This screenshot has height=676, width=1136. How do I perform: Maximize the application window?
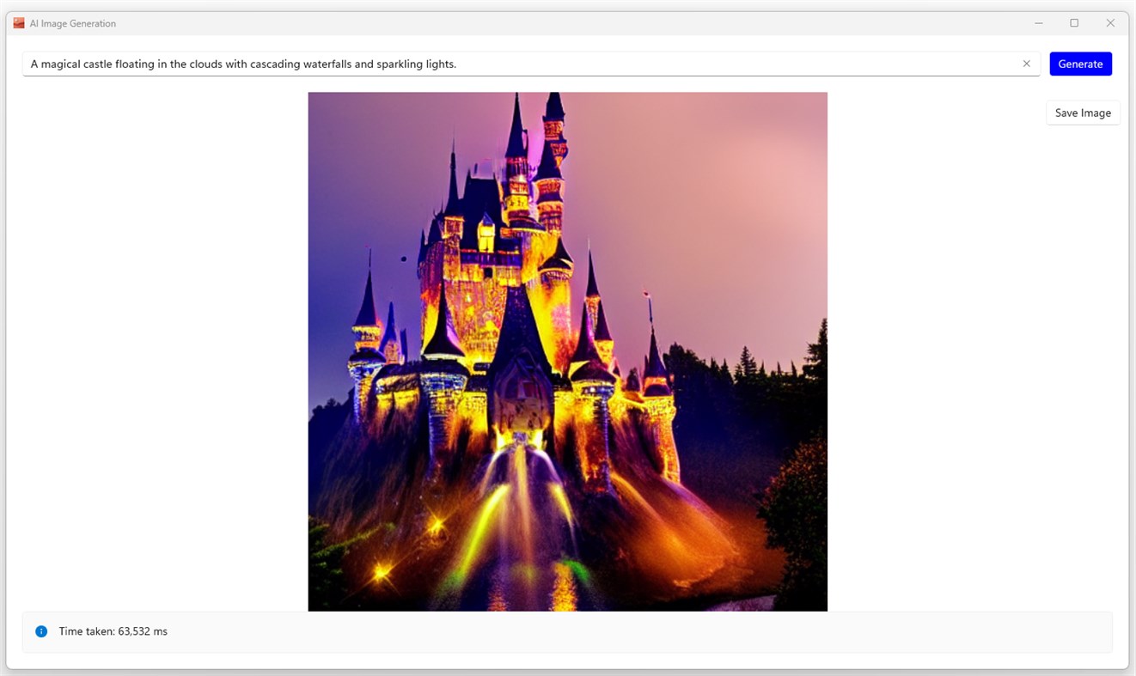pos(1074,23)
